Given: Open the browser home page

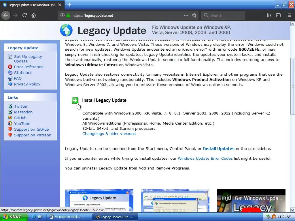Looking at the screenshot, I should [34, 16].
